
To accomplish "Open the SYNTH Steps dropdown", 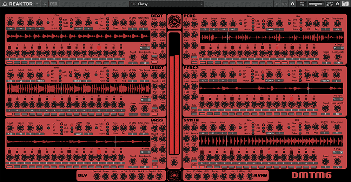I will click(x=338, y=152).
